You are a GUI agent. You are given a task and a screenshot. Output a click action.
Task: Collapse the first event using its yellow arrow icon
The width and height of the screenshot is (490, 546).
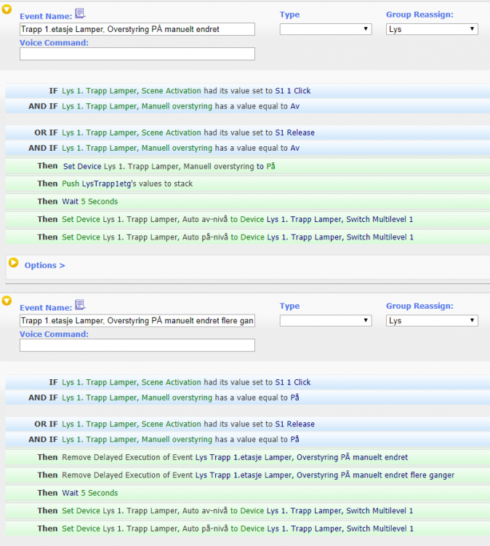coord(7,9)
